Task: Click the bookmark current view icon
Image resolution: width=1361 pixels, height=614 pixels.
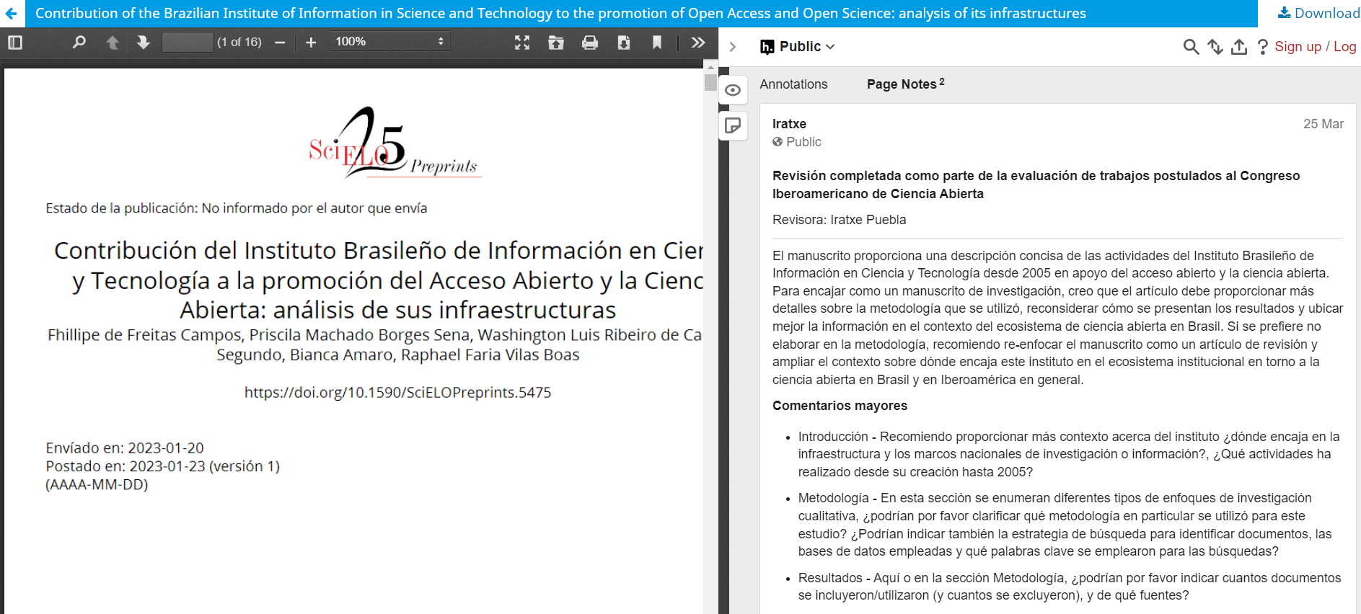Action: 657,43
